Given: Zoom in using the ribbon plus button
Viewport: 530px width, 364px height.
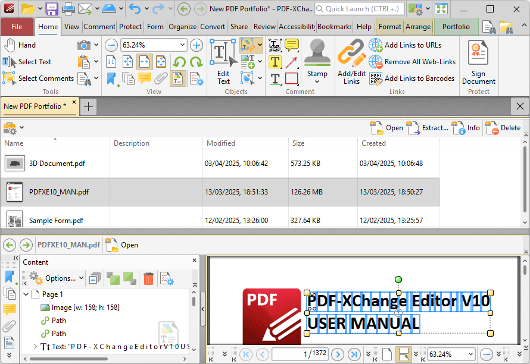Looking at the screenshot, I should click(x=197, y=45).
